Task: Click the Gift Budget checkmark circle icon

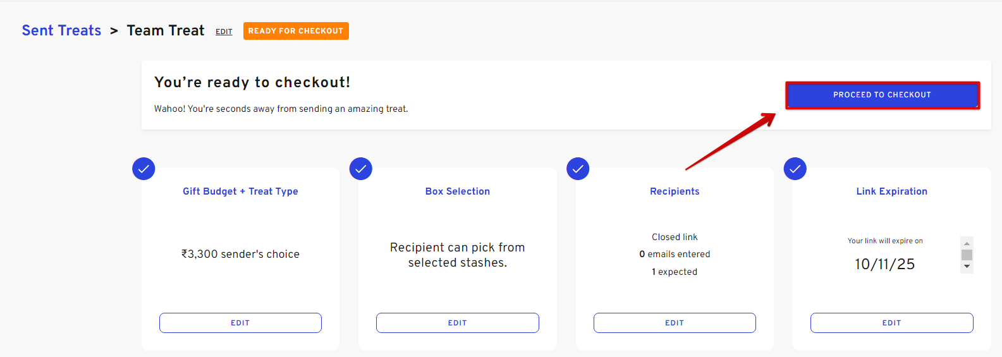Action: [144, 169]
